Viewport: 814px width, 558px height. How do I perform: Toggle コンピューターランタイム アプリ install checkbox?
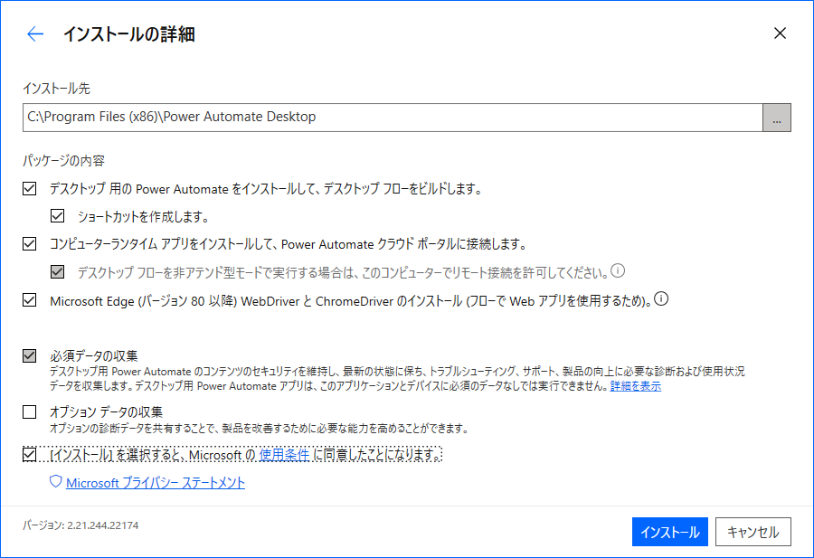pyautogui.click(x=30, y=243)
